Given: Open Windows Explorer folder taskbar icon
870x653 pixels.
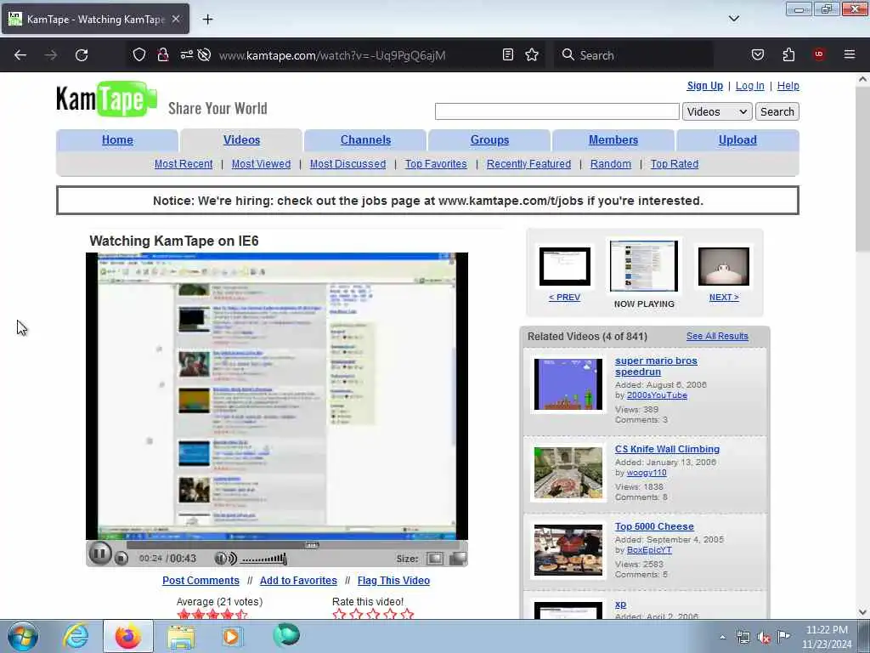Looking at the screenshot, I should click(x=181, y=636).
